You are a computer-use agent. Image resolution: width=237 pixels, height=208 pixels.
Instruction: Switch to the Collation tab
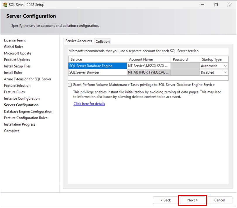[x=102, y=41]
